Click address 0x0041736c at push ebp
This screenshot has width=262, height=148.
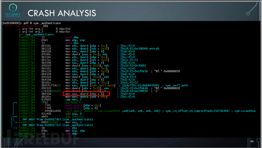click(x=27, y=37)
